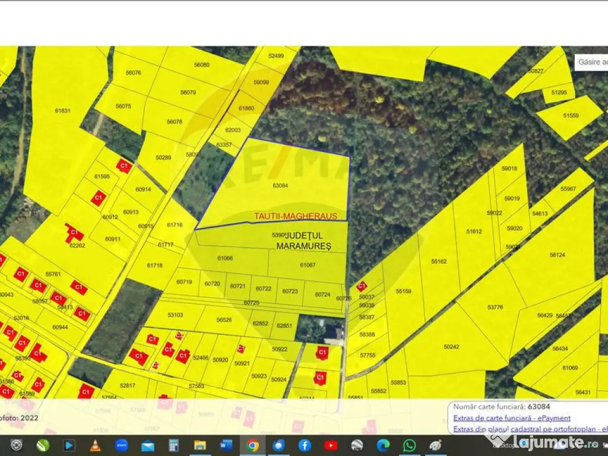
Task: Open Google Chrome from the taskbar
Action: (252, 445)
